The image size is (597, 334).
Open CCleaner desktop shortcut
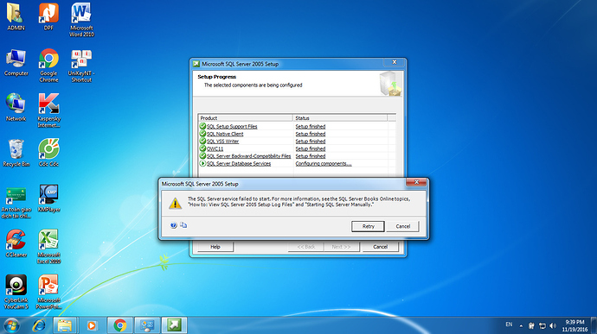coord(16,243)
